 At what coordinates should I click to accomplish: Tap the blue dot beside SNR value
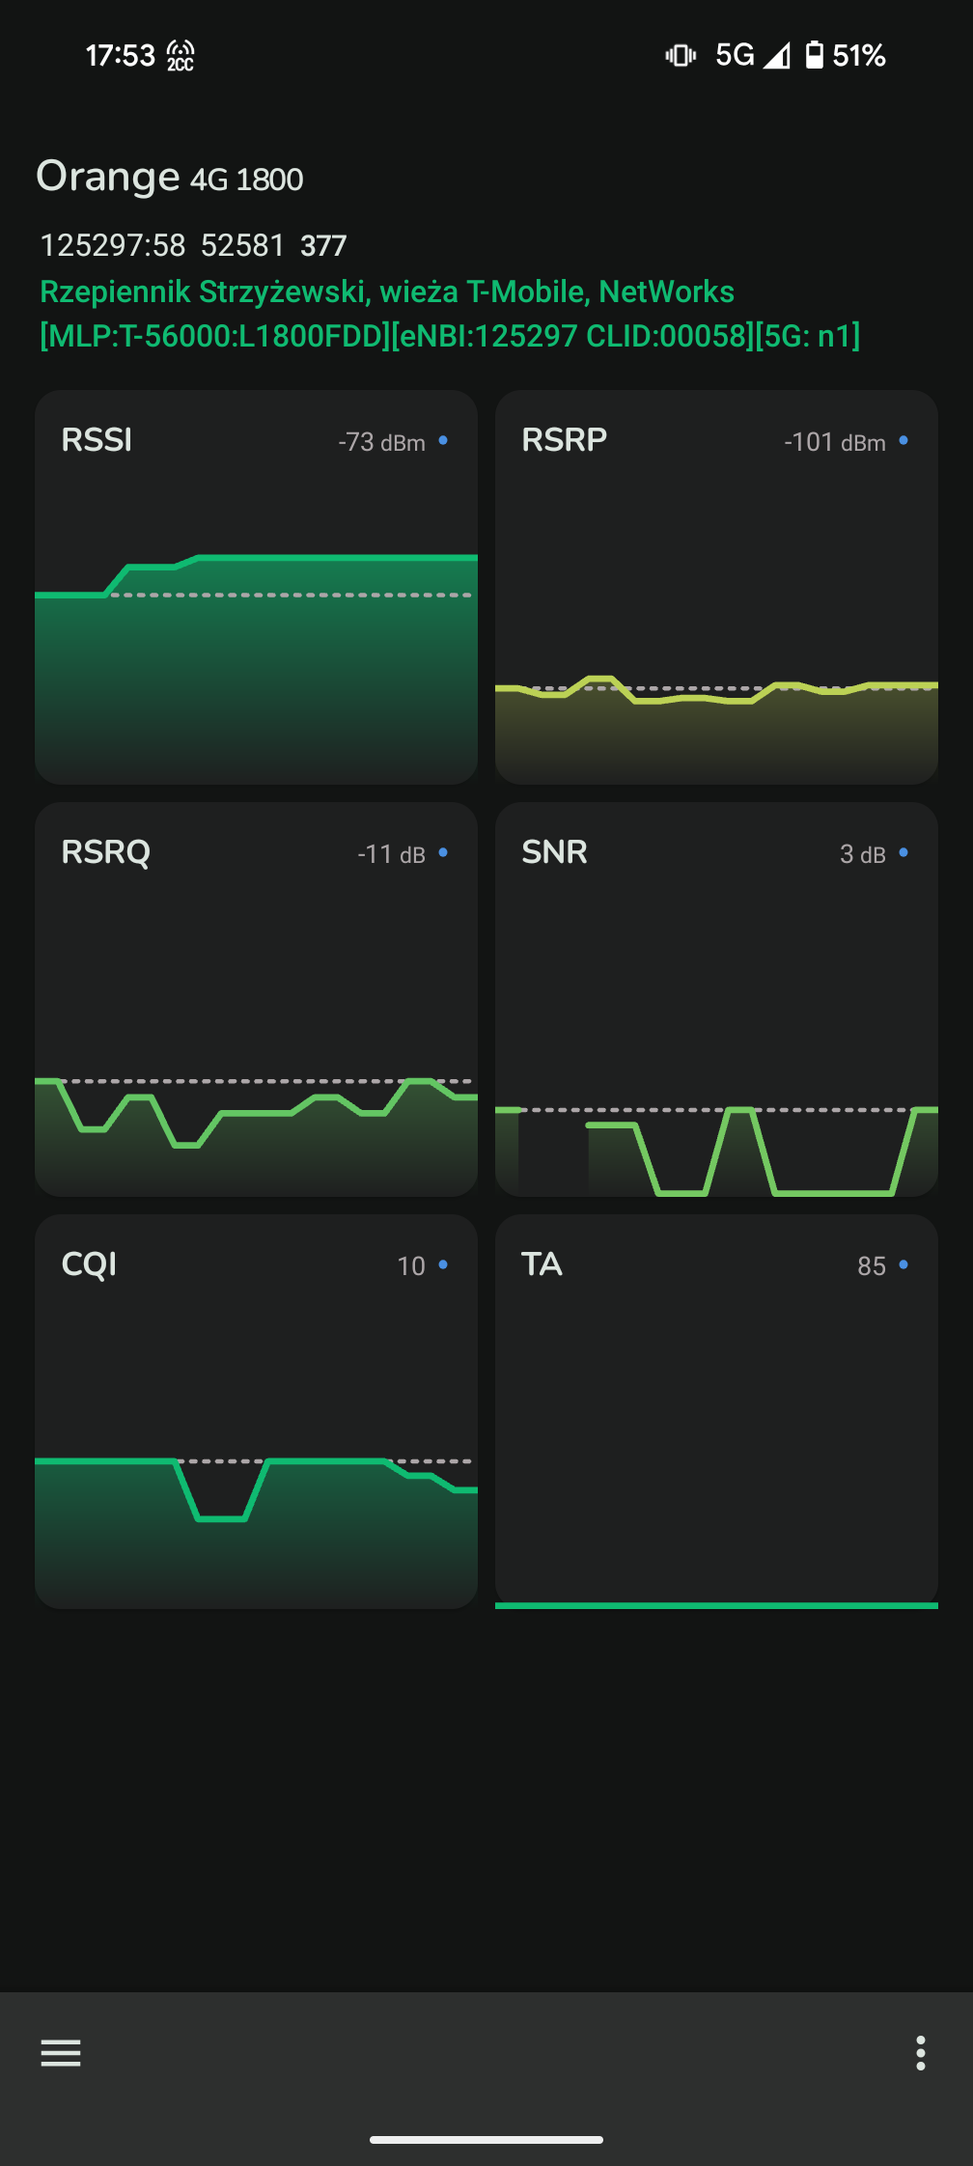coord(903,852)
